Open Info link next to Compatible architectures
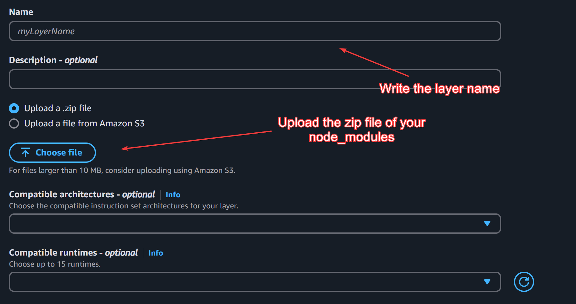576x304 pixels. pos(173,195)
